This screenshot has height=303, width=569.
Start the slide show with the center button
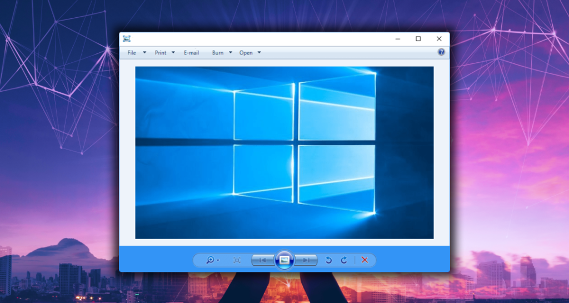point(284,260)
